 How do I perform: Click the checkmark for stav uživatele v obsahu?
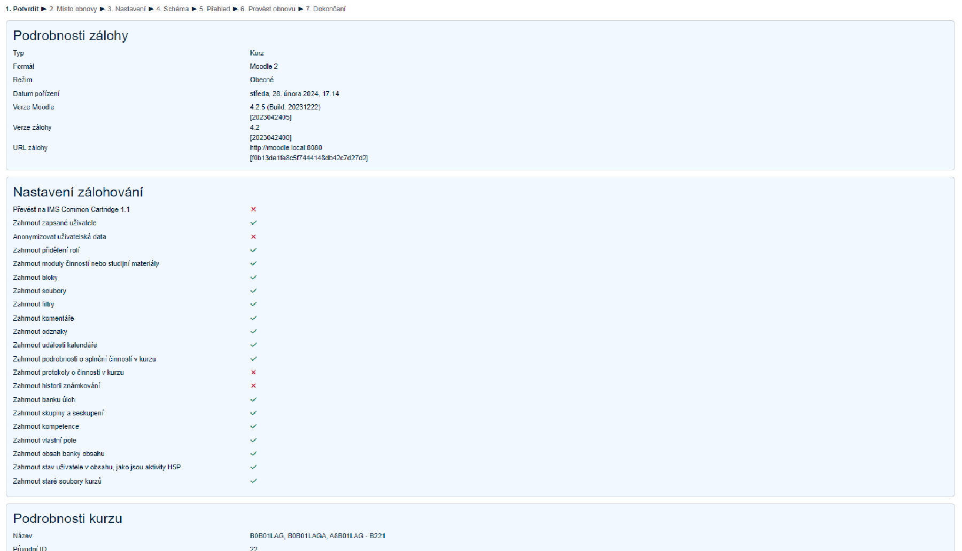253,467
